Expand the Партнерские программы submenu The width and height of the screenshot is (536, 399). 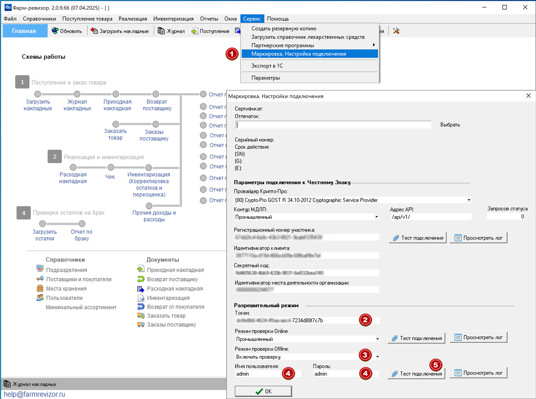click(310, 45)
